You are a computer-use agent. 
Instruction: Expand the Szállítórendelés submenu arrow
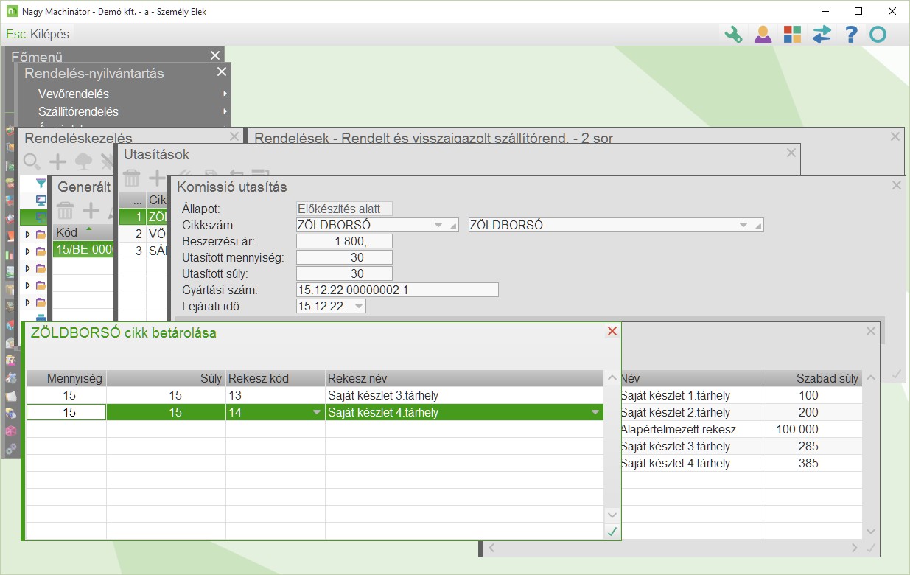[225, 111]
